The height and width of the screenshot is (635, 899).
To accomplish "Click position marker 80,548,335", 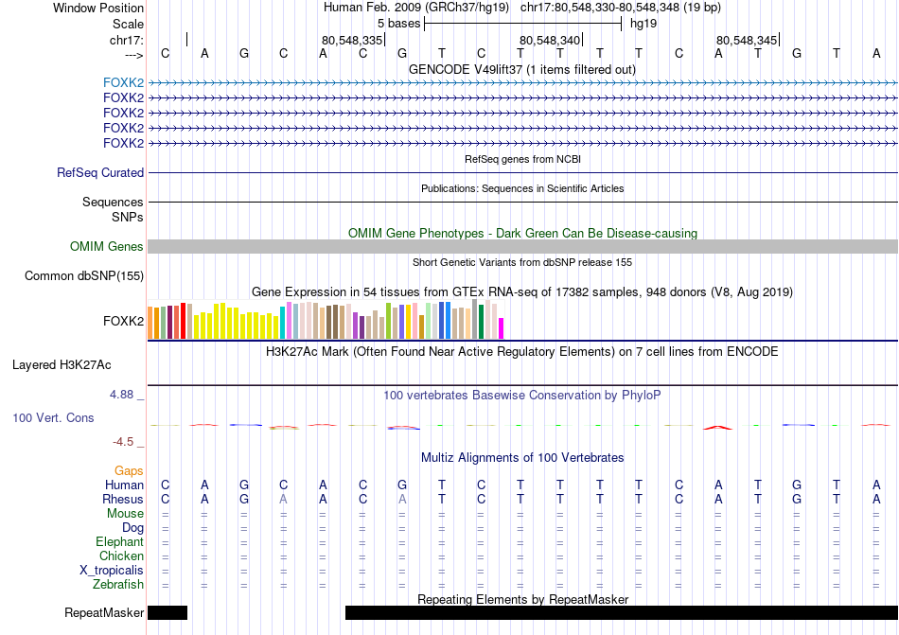I will pyautogui.click(x=351, y=40).
